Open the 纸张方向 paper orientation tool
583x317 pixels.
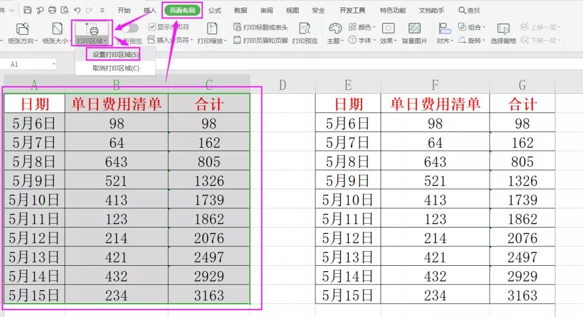(x=22, y=33)
